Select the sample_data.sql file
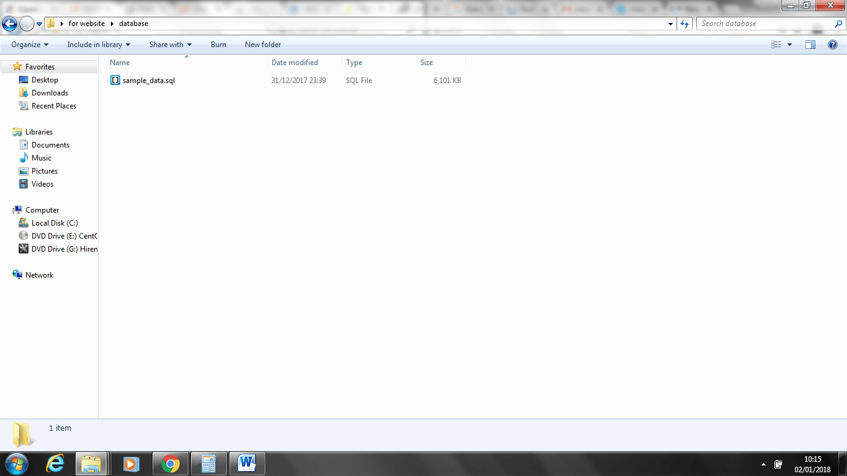 (148, 81)
